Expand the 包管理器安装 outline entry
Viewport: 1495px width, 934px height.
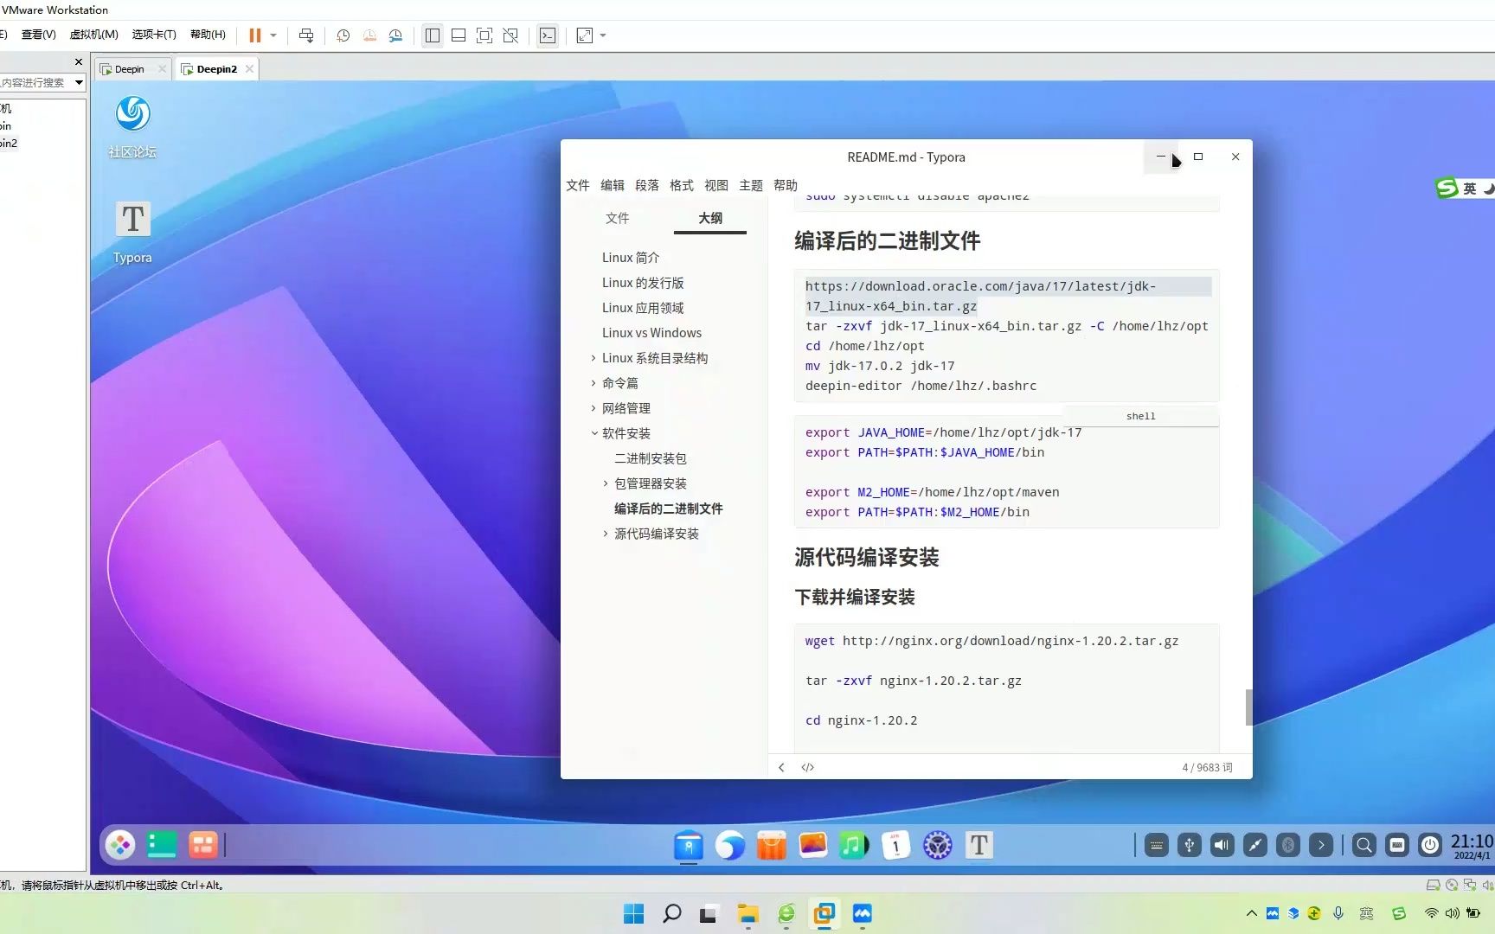604,483
